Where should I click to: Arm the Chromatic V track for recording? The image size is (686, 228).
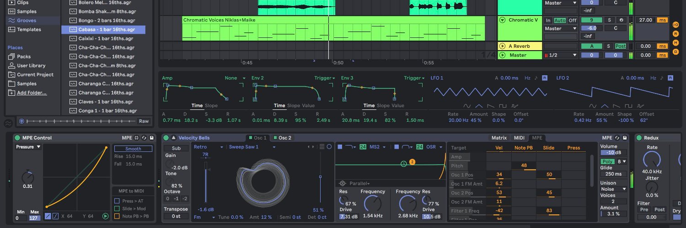pyautogui.click(x=621, y=20)
